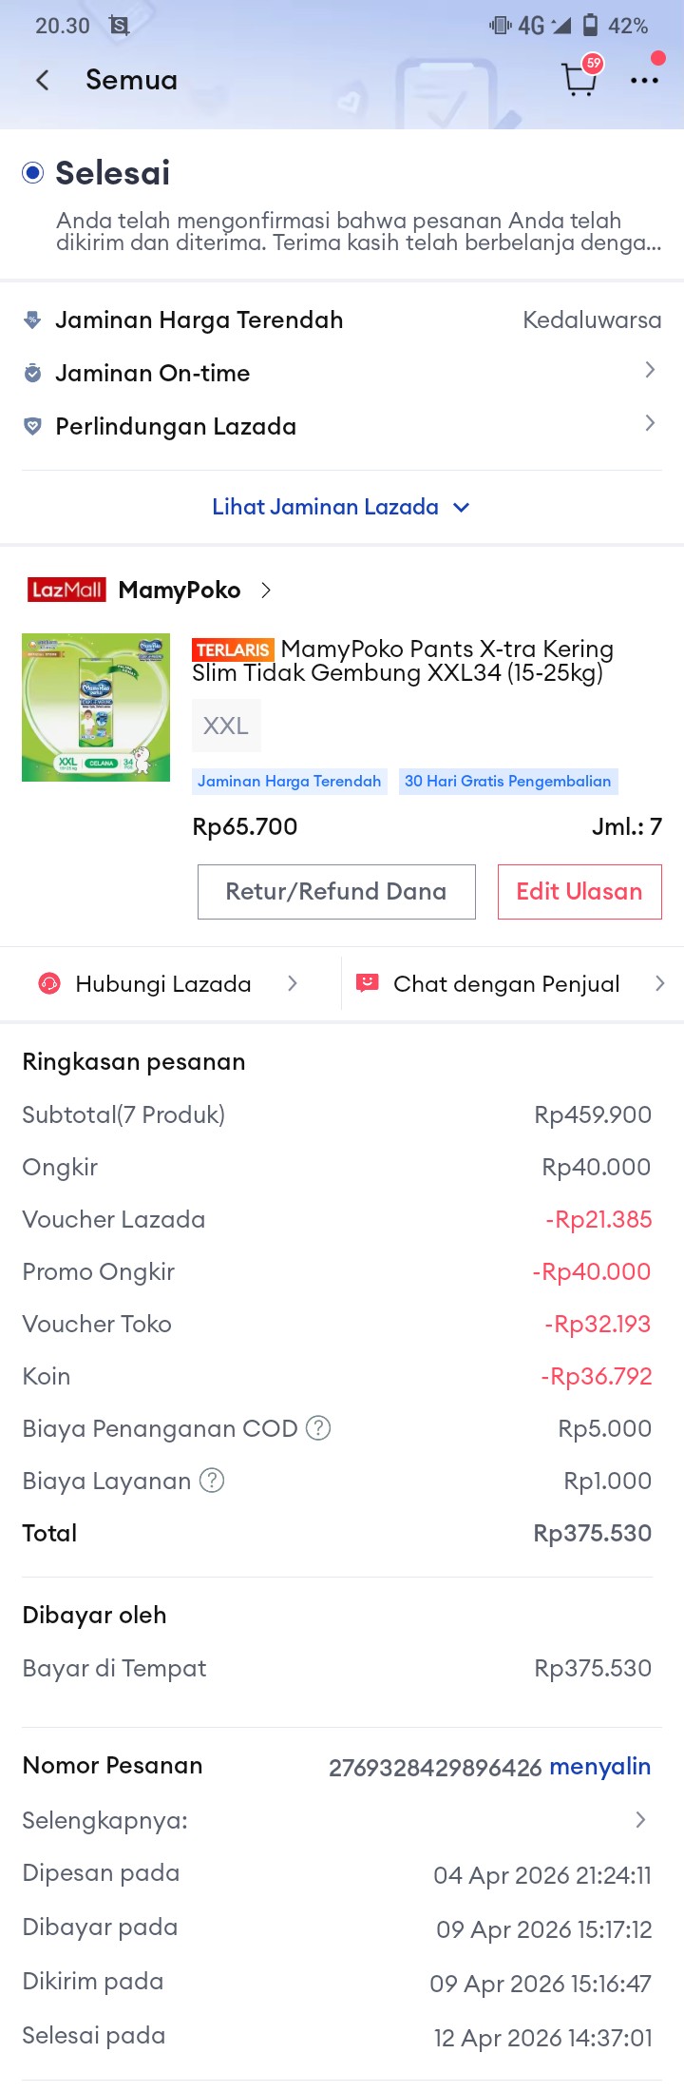Image resolution: width=684 pixels, height=2092 pixels.
Task: Tap the back arrow beside Semua
Action: click(x=43, y=80)
